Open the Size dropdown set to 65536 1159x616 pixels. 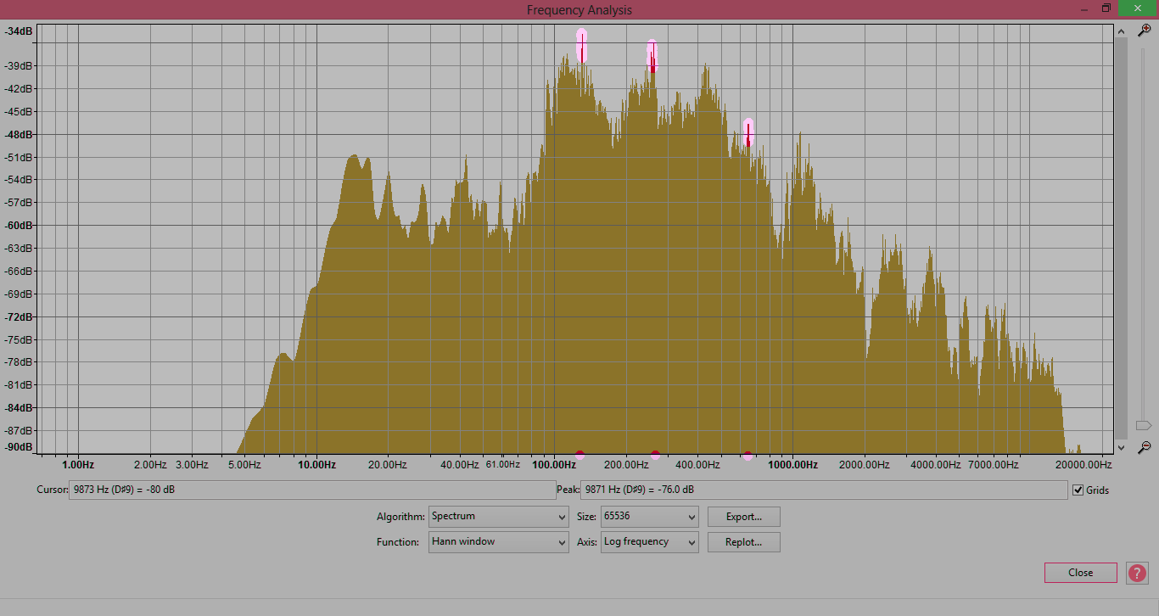coord(649,517)
